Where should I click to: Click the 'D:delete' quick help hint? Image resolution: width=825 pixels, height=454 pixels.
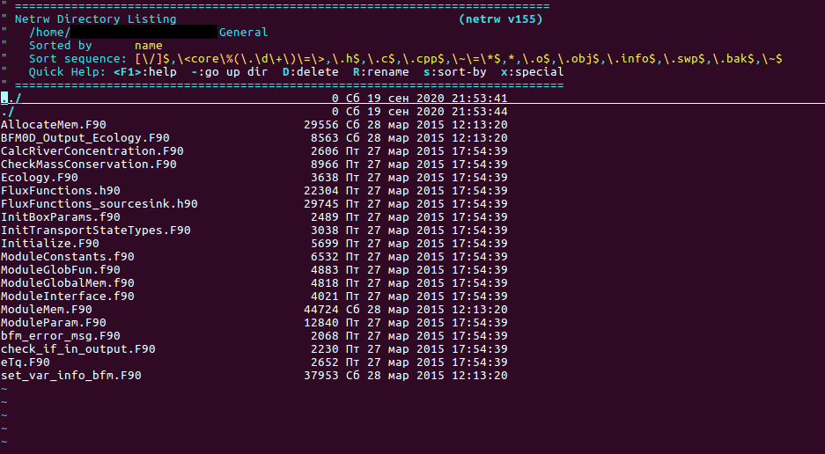(311, 71)
